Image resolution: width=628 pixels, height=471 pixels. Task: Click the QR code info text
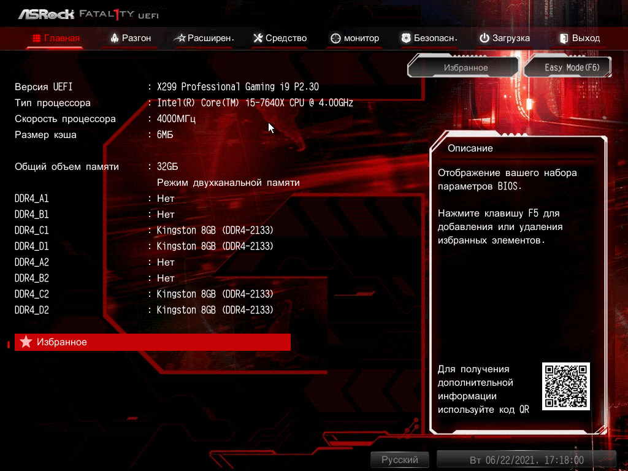[483, 389]
